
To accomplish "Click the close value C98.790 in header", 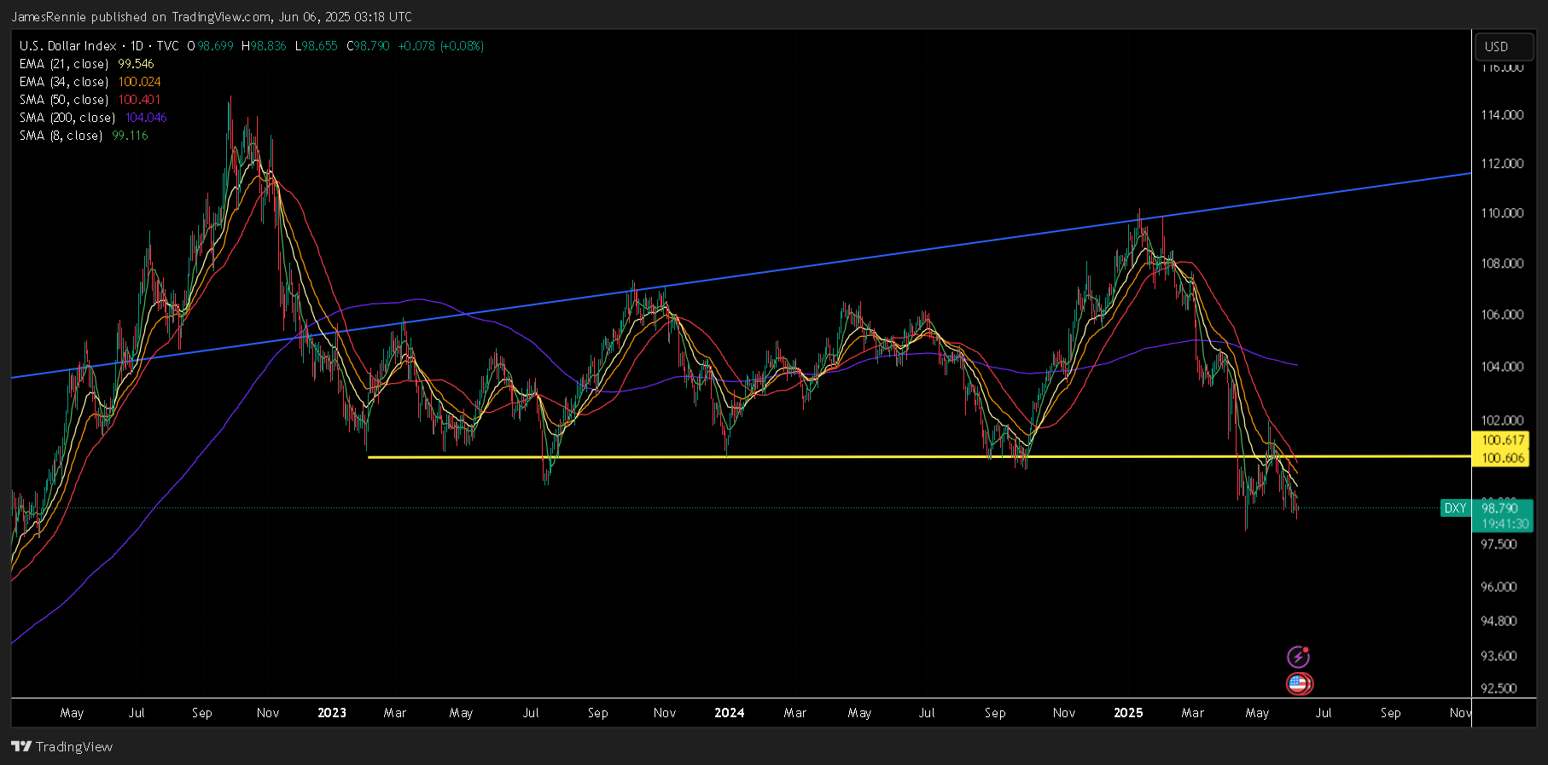I will [368, 46].
